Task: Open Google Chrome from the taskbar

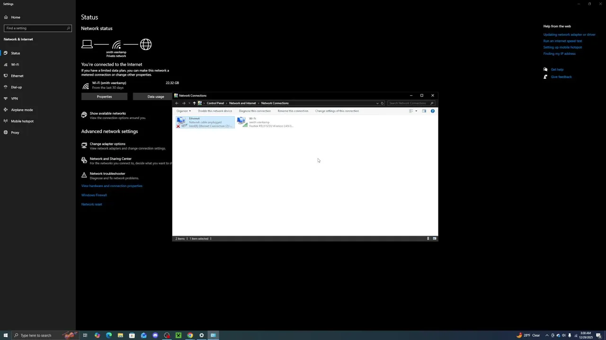Action: coord(190,335)
